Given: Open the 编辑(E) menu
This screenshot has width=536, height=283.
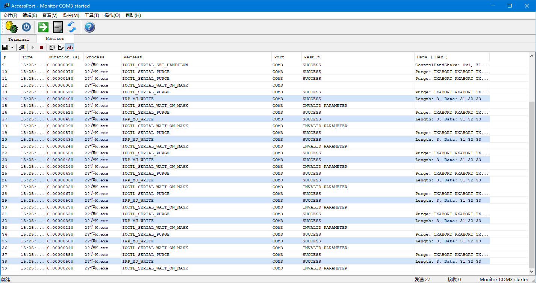Looking at the screenshot, I should pyautogui.click(x=30, y=15).
